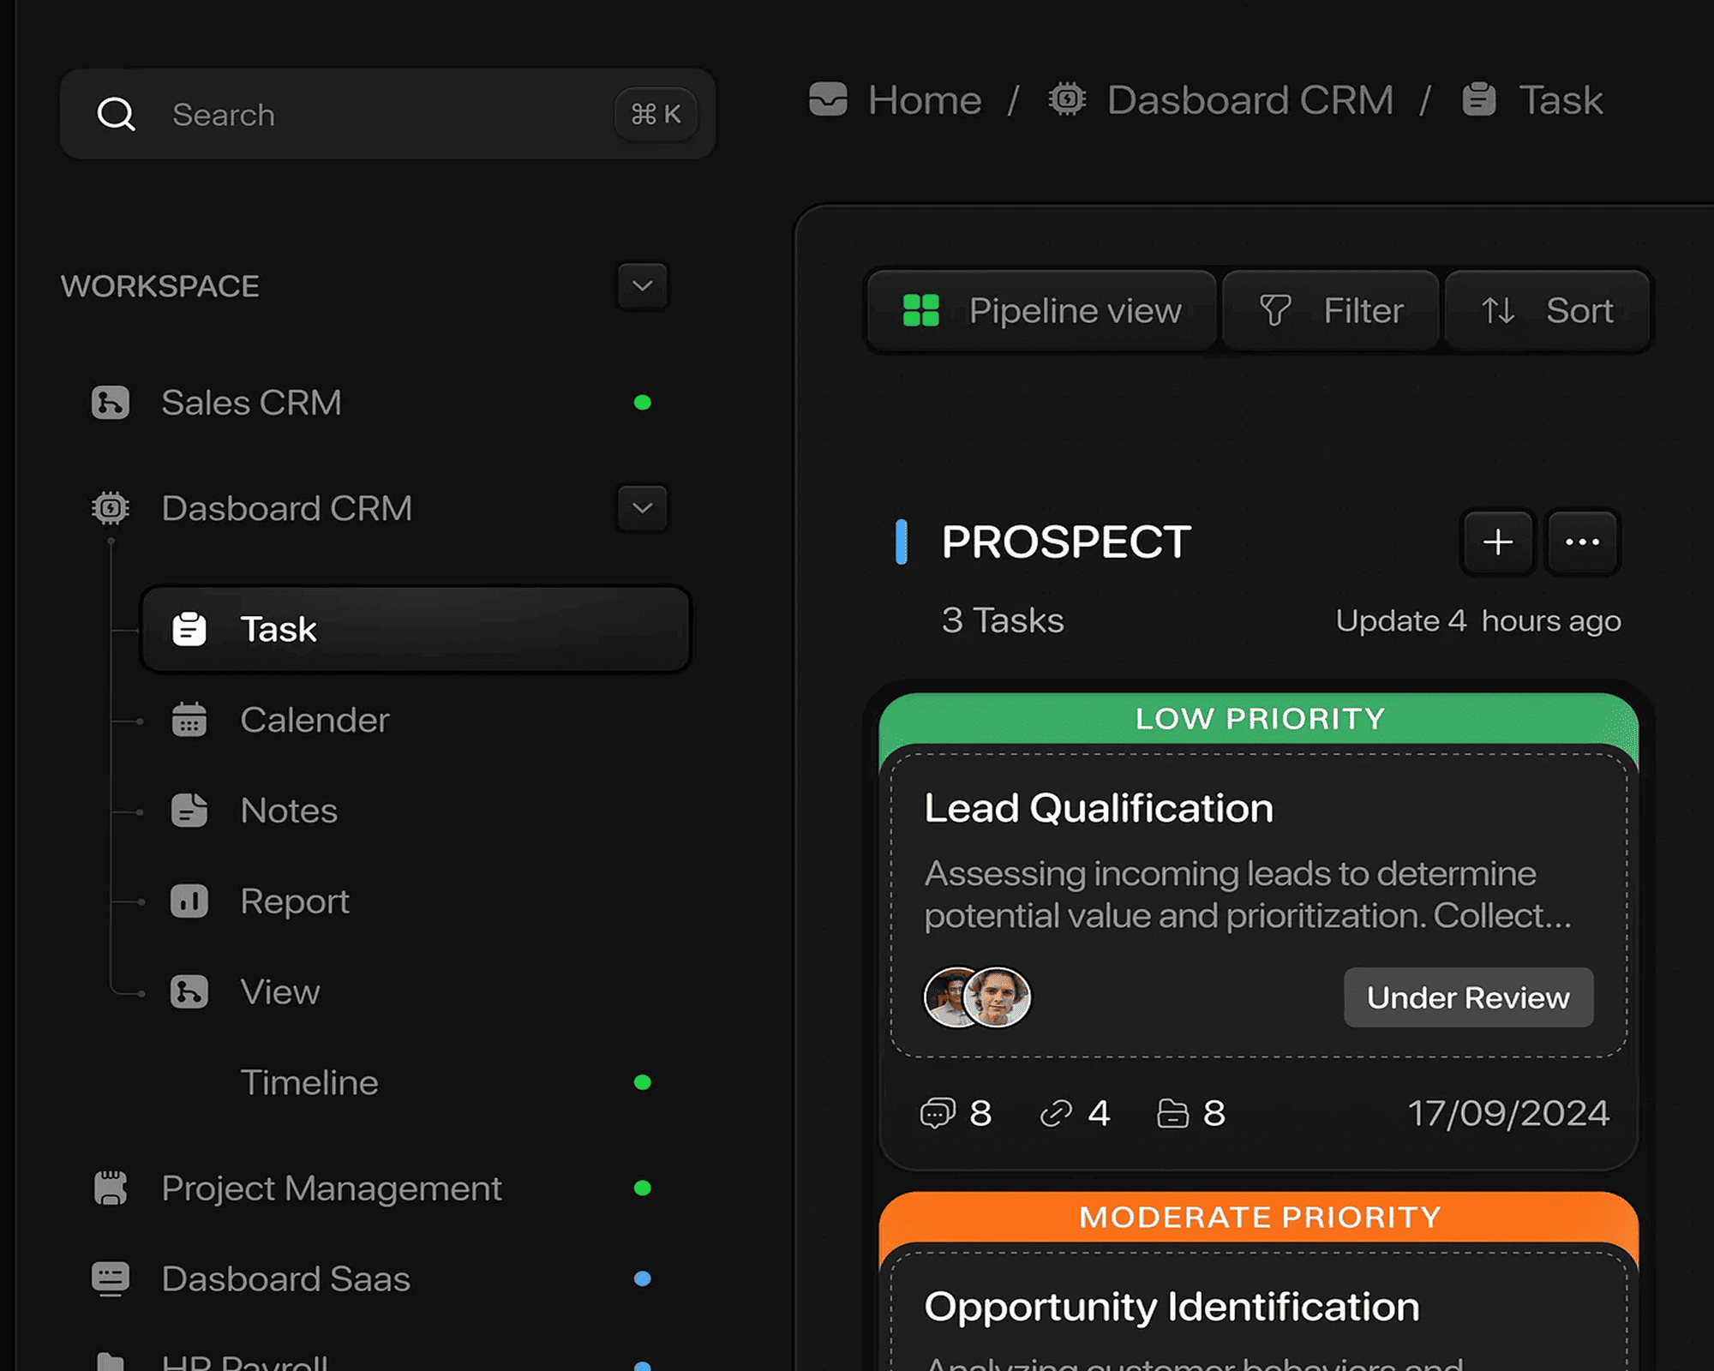Select the Task item in sidebar
1714x1371 pixels.
[x=416, y=629]
